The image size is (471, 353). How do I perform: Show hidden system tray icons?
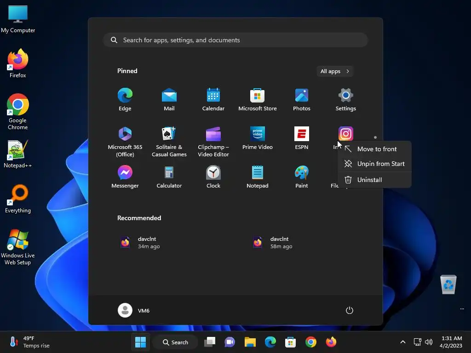pos(403,342)
